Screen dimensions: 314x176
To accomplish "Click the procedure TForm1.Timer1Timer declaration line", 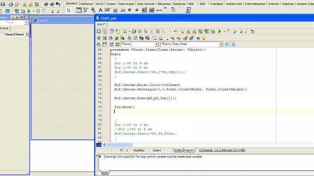I will click(158, 50).
